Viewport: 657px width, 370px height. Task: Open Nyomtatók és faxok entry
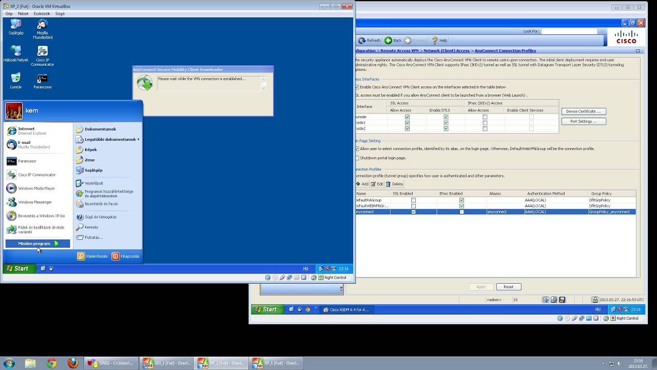[x=102, y=203]
